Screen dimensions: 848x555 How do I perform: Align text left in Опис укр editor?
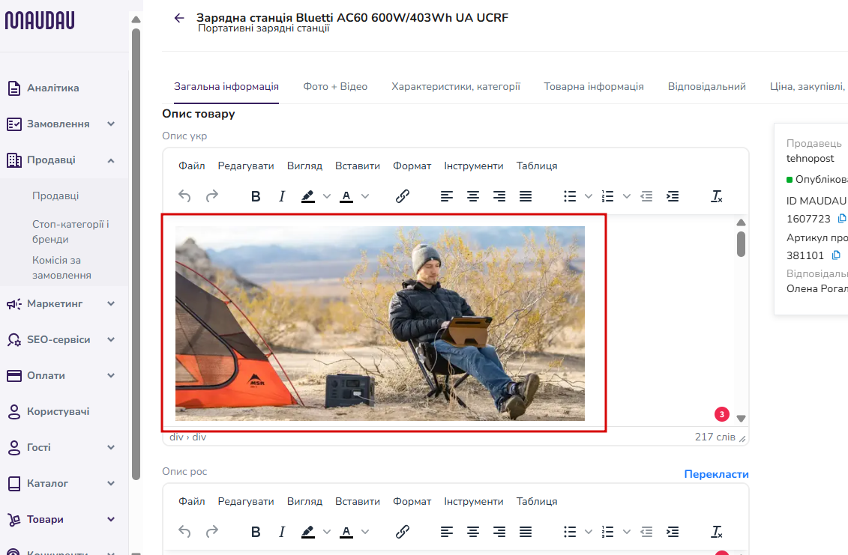coord(447,196)
